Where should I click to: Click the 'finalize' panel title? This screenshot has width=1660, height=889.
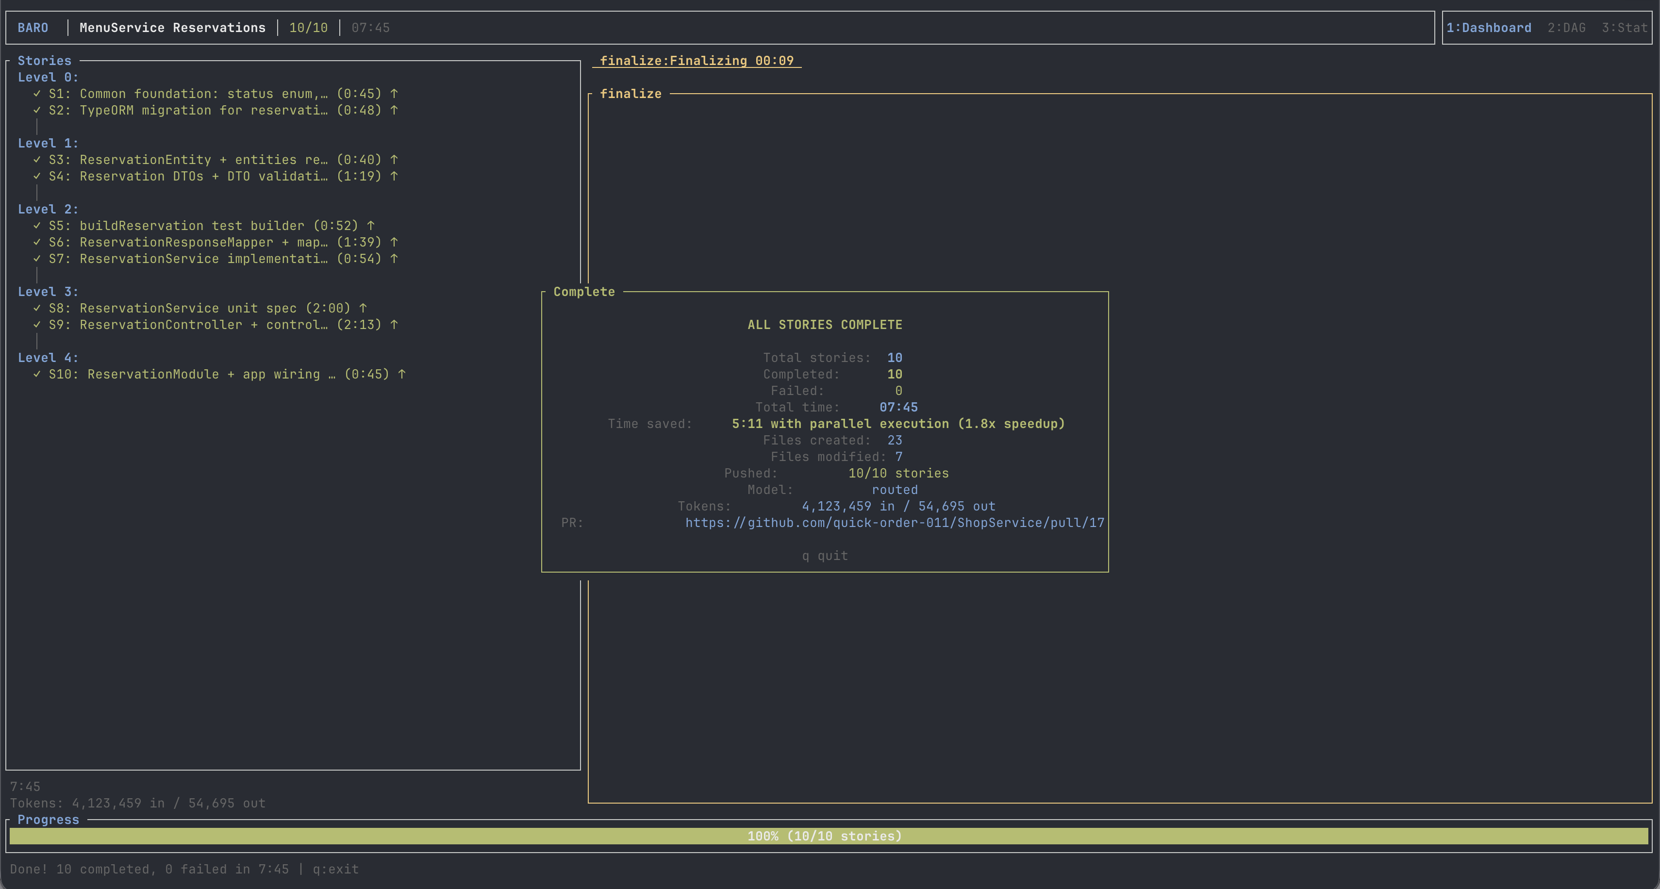point(631,94)
